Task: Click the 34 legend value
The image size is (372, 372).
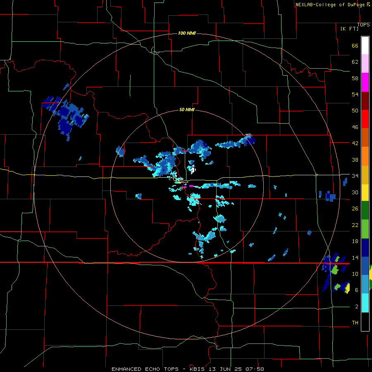Action: tap(355, 176)
